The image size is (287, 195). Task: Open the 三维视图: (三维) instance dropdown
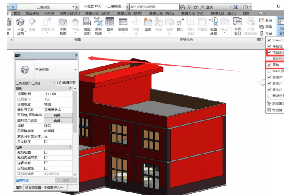[54, 82]
